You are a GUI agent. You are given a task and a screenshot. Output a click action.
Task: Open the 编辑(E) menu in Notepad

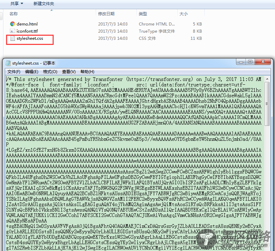[x=32, y=72]
